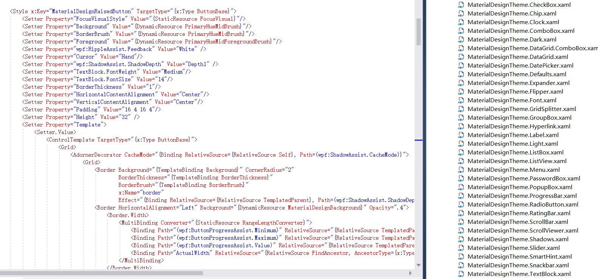Click the MaterialDesignTheme.Clock.xaml file icon
The width and height of the screenshot is (598, 279).
coord(461,22)
